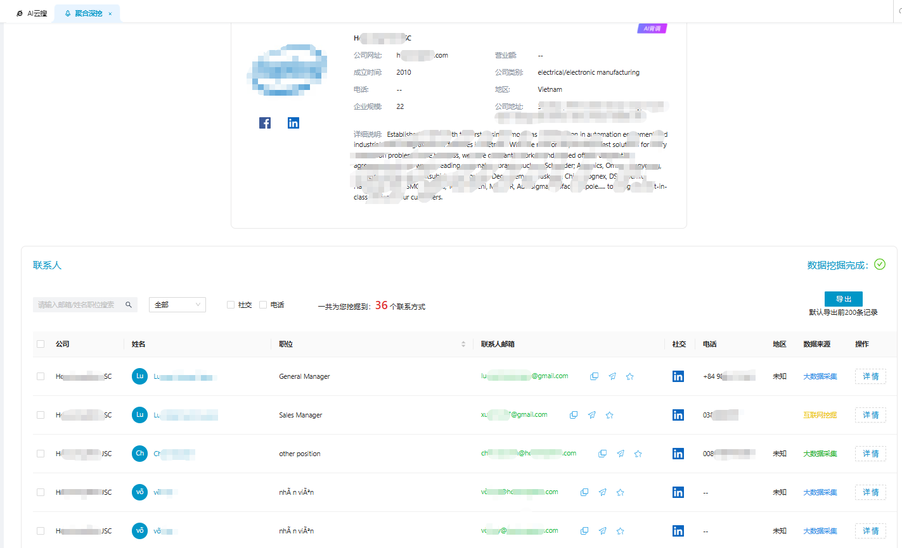Viewport: 902px width, 548px height.
Task: Open LinkedIn profile of General Manager
Action: tap(678, 376)
